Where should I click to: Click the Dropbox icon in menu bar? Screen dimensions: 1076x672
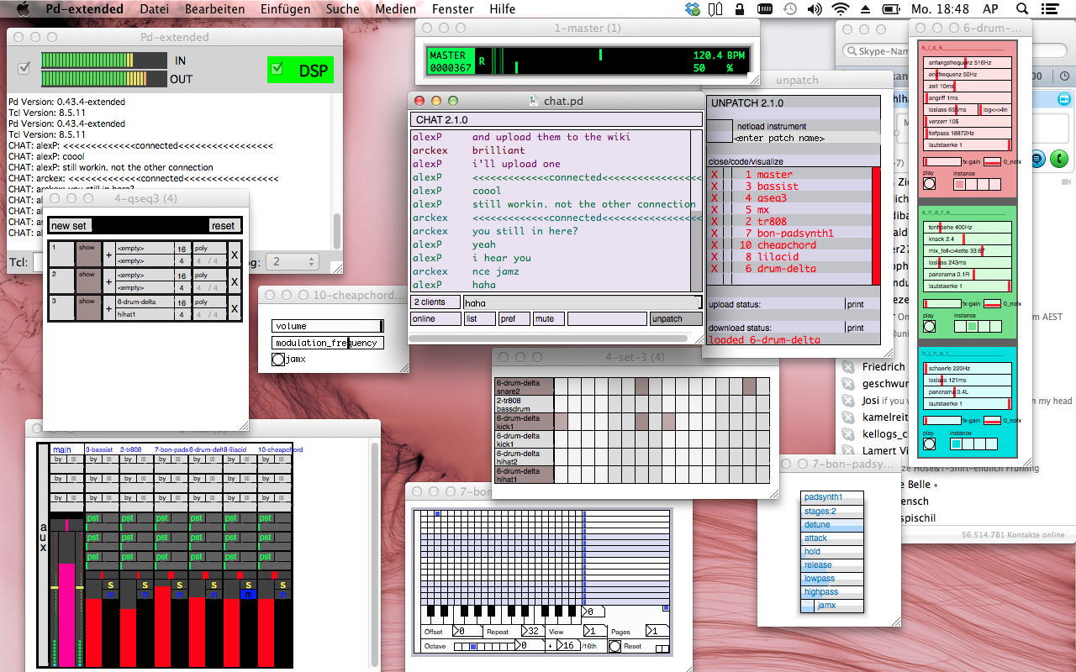(x=692, y=9)
